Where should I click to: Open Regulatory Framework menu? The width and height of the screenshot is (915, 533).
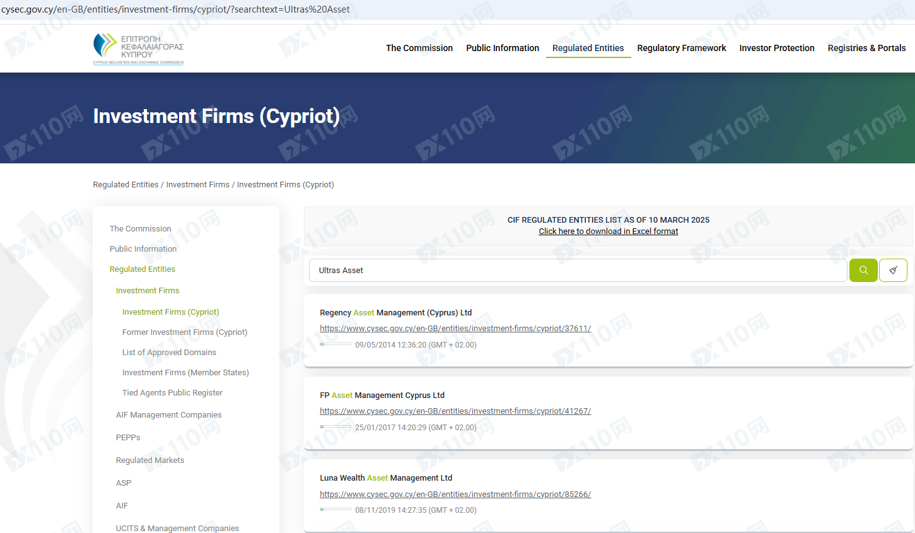681,48
